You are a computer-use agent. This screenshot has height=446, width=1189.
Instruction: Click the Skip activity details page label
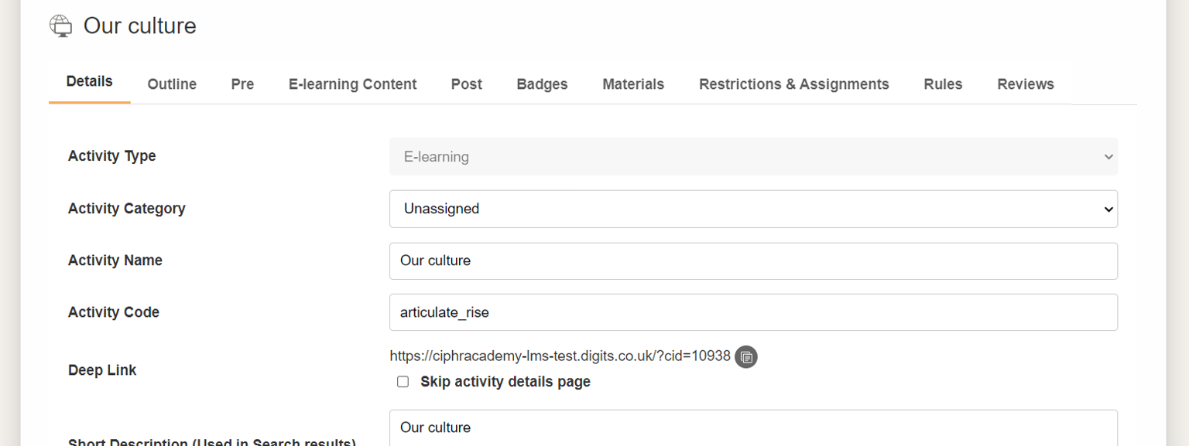(x=505, y=382)
